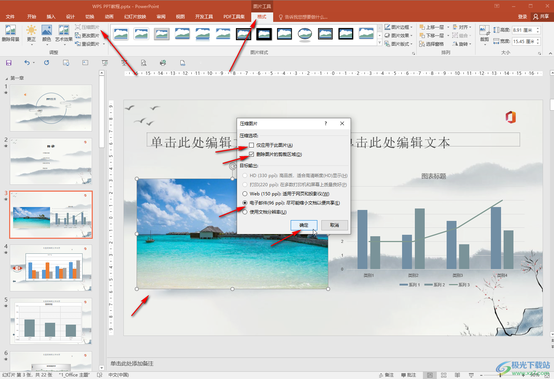The image size is (554, 379).
Task: Switch to the Slide Show (幻灯片放映) tab
Action: [135, 17]
